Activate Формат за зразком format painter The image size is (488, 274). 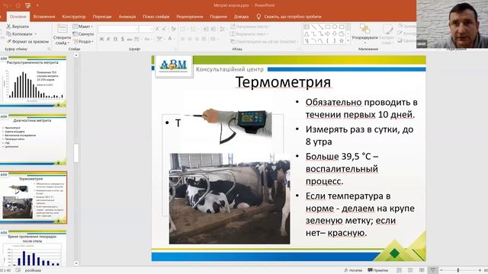click(27, 41)
